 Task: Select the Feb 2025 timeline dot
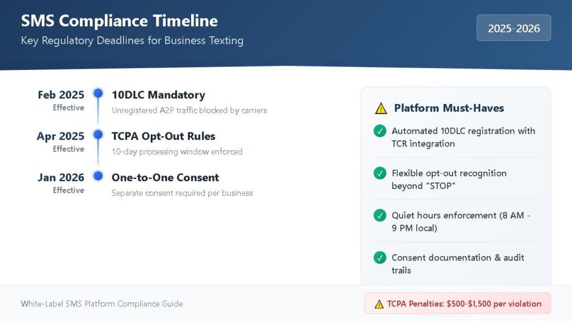(x=98, y=93)
